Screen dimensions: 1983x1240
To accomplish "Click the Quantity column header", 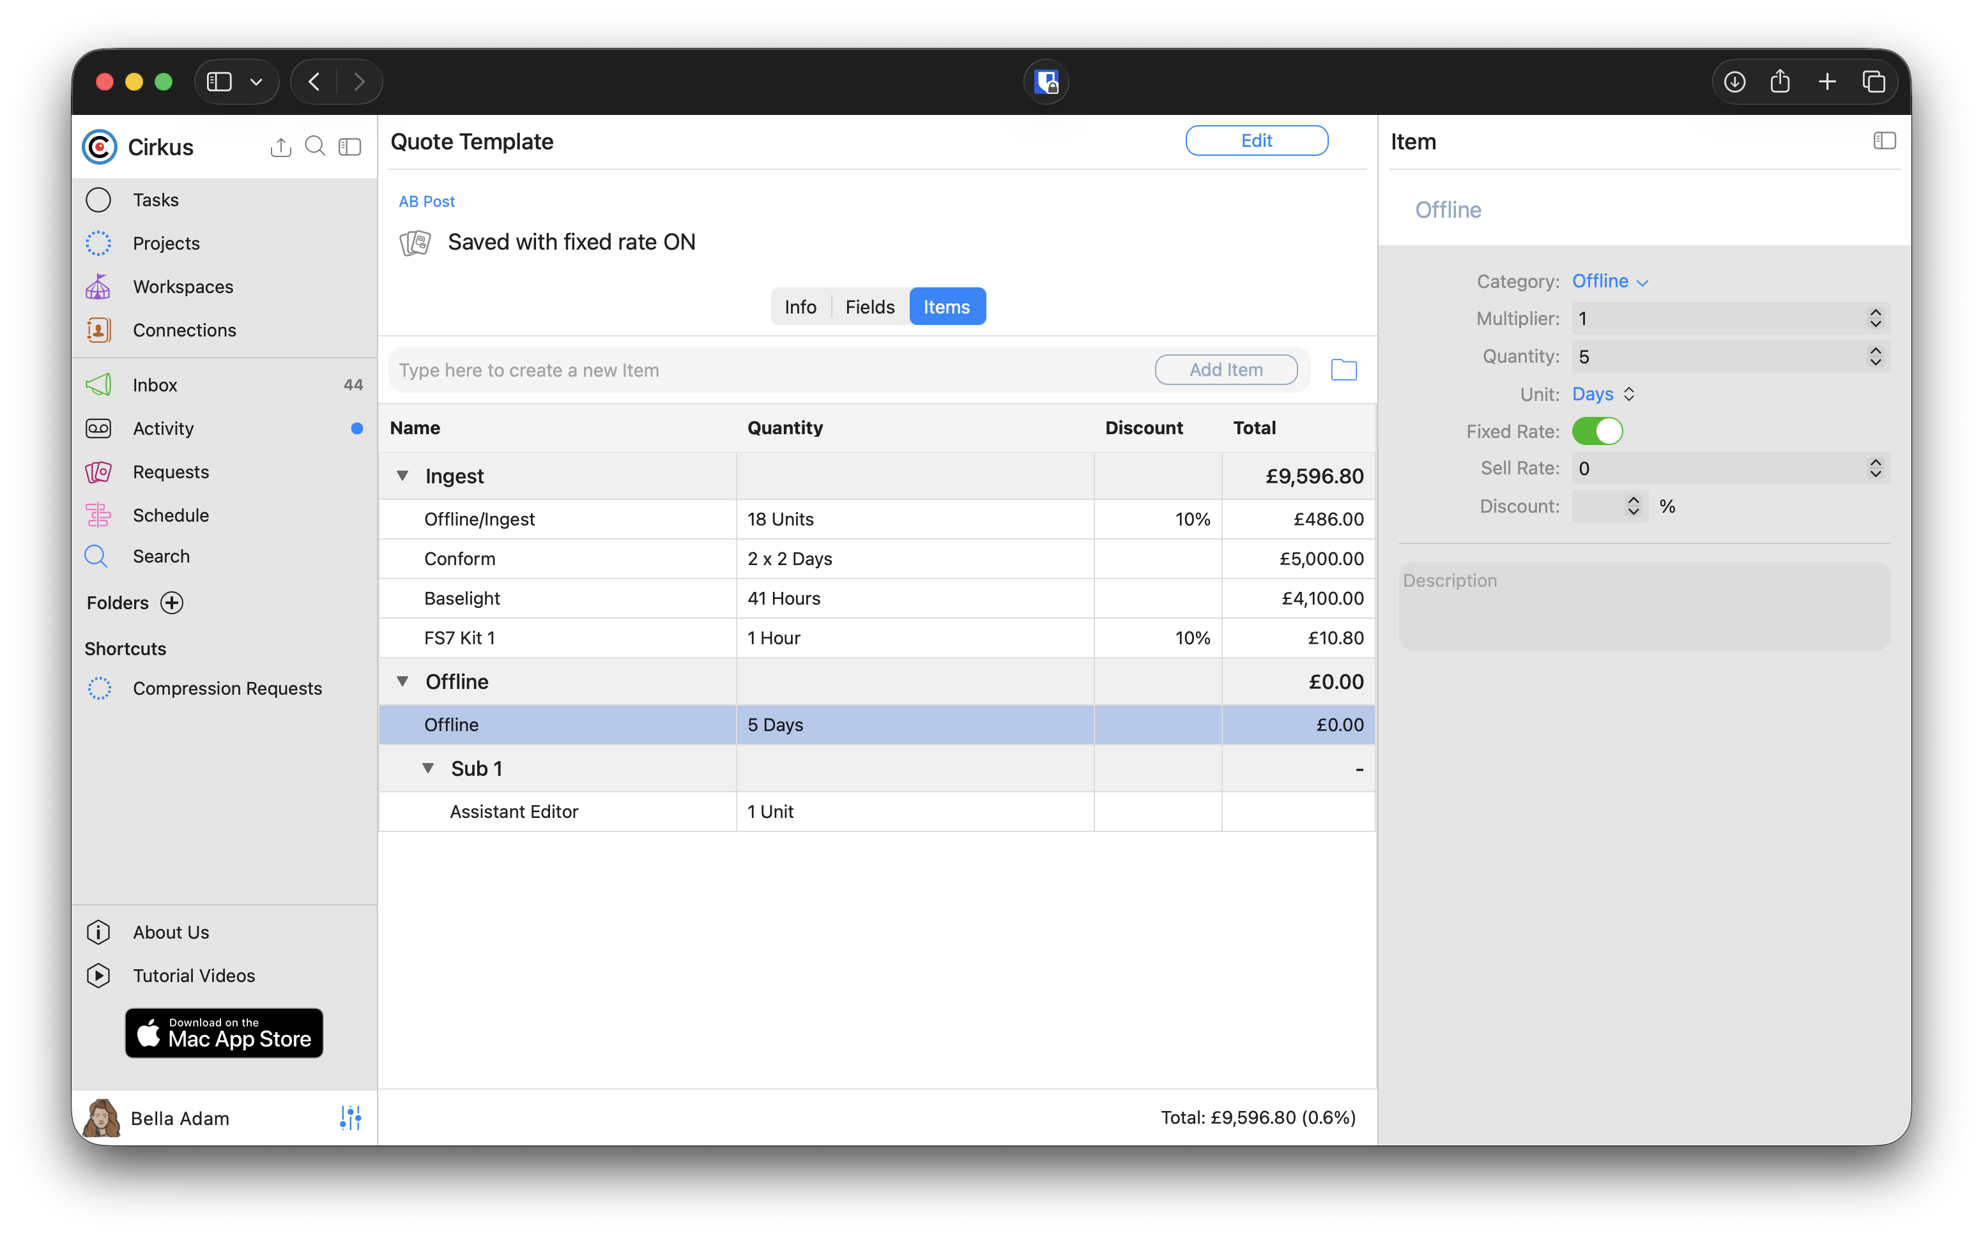I will [785, 427].
